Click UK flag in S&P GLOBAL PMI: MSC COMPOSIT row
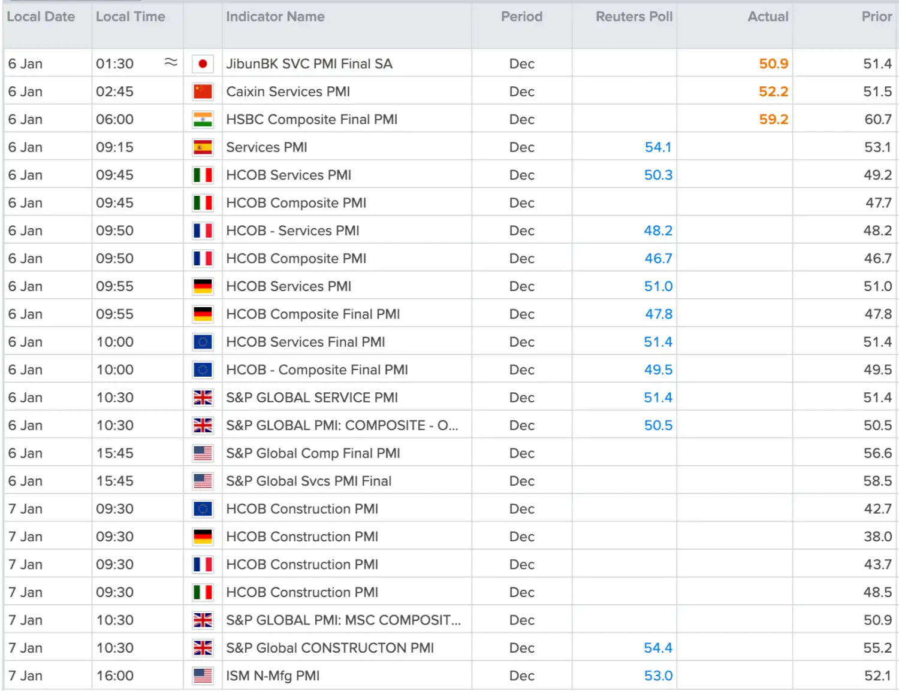Image resolution: width=899 pixels, height=691 pixels. tap(203, 620)
